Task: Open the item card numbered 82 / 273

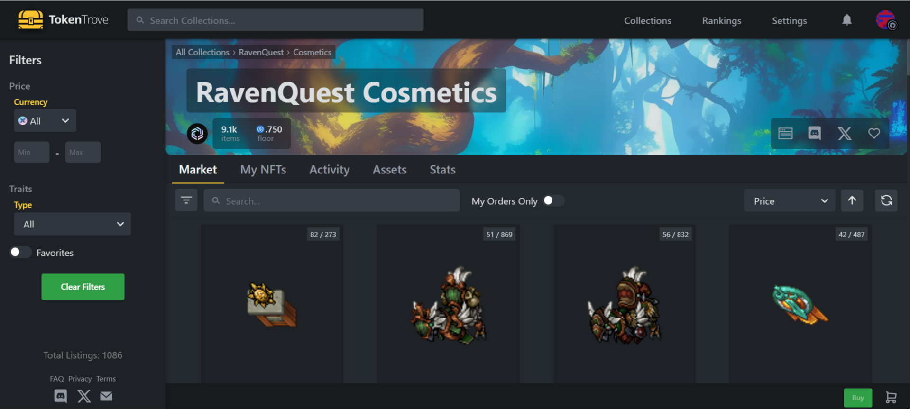Action: click(272, 304)
